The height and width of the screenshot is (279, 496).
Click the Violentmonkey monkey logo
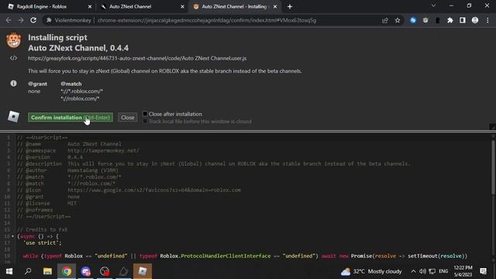[14, 40]
